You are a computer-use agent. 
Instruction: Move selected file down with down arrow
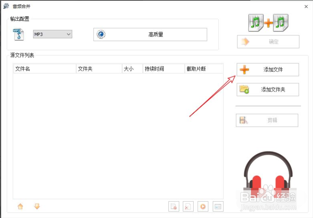(37, 206)
